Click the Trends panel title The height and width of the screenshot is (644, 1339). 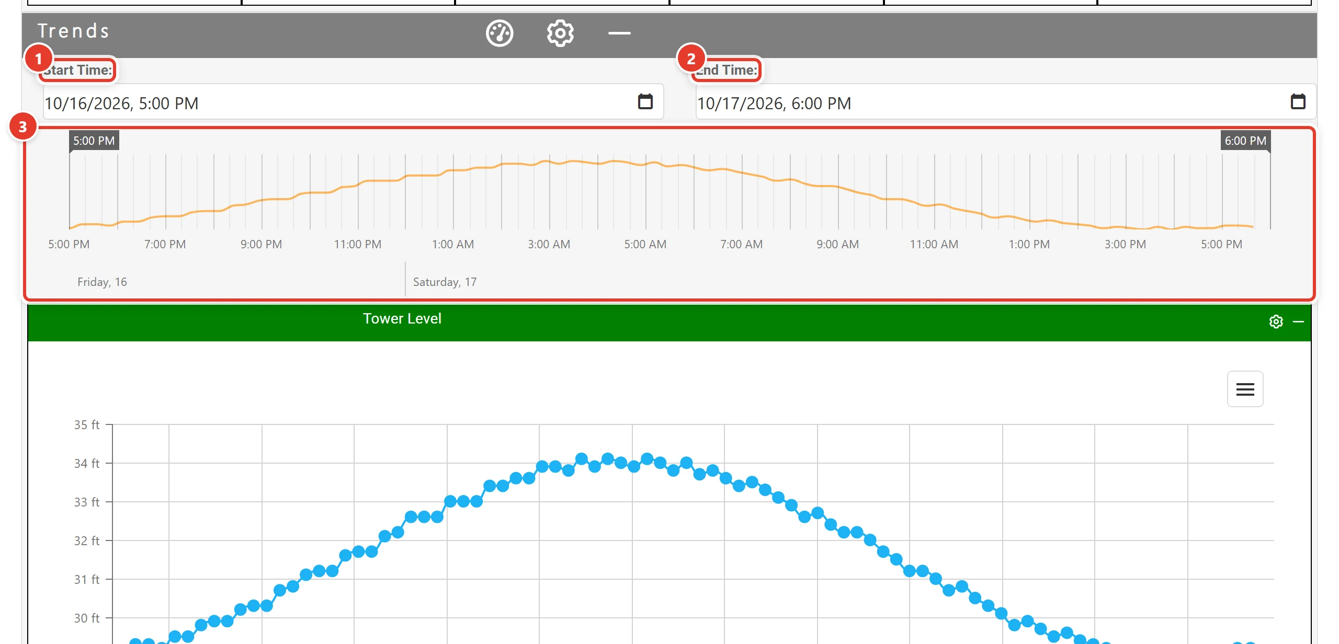(x=73, y=31)
